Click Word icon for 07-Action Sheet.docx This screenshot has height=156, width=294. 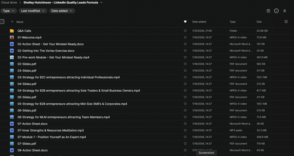[x=12, y=124]
